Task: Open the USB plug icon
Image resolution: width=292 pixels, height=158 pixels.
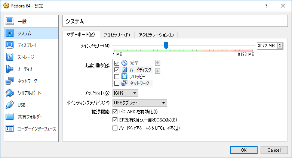Action: point(9,105)
